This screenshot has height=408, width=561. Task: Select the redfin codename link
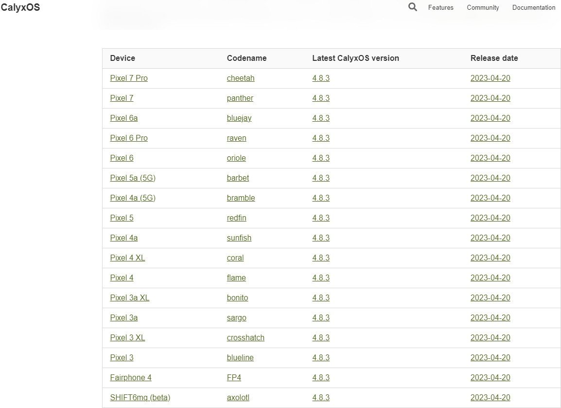236,218
